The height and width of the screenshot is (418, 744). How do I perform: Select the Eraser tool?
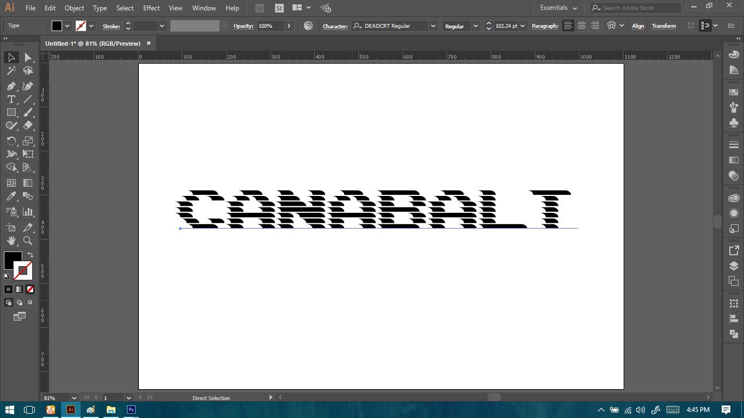(x=28, y=125)
